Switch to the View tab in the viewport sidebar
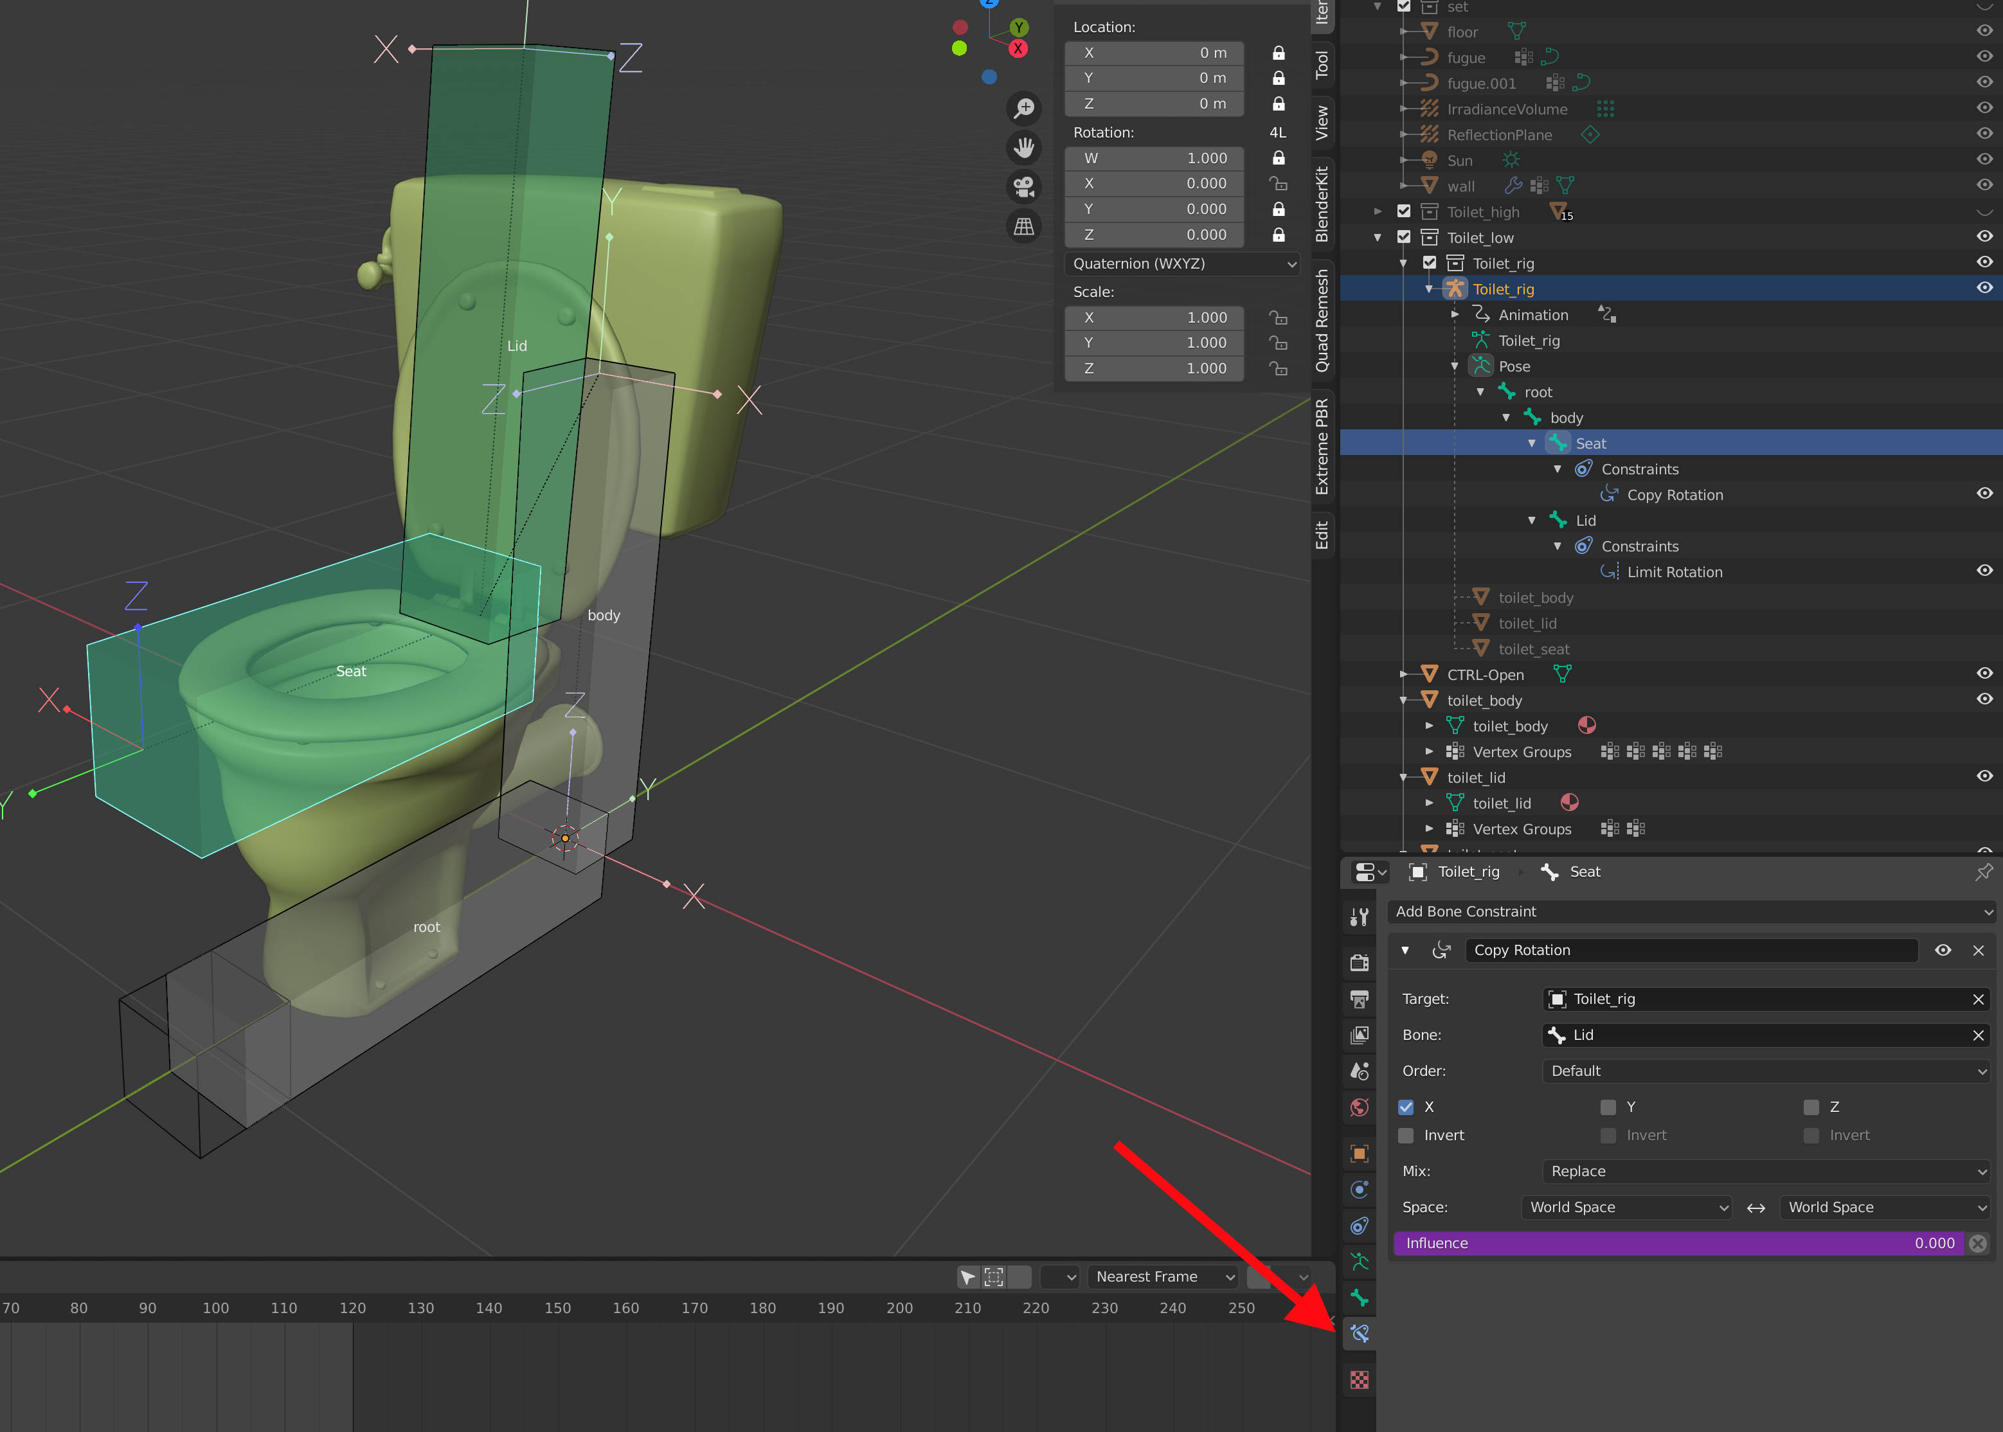Viewport: 2003px width, 1432px height. [1322, 121]
